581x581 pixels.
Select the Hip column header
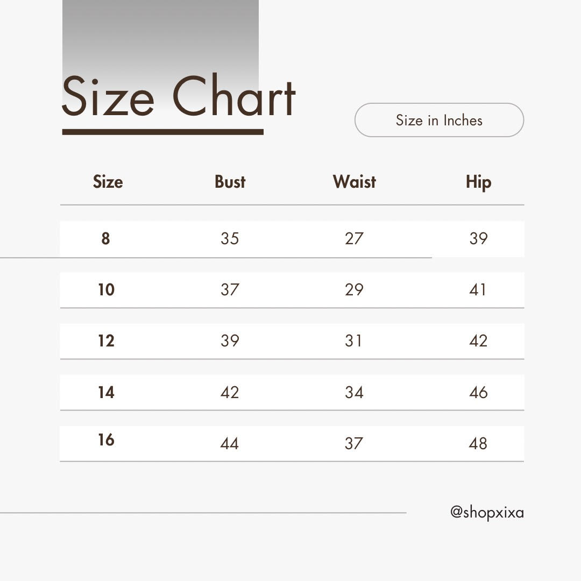(x=478, y=182)
